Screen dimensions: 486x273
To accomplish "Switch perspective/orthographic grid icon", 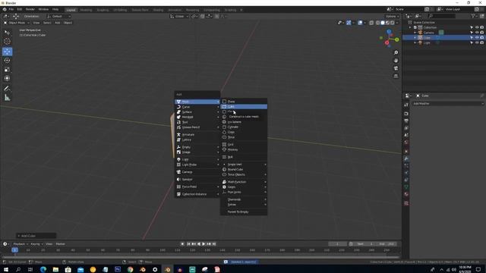I will coord(396,76).
